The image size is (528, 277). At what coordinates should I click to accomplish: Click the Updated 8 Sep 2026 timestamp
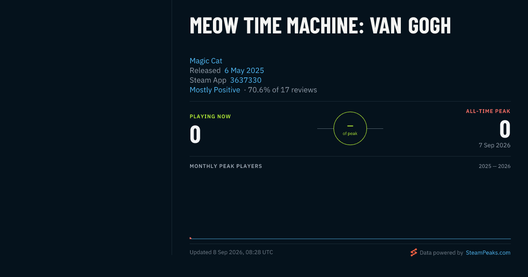(231, 252)
